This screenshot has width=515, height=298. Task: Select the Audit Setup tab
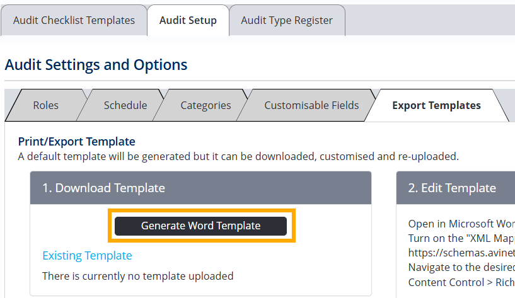(188, 20)
